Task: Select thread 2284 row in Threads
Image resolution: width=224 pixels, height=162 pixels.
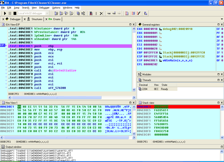Action: [157, 89]
